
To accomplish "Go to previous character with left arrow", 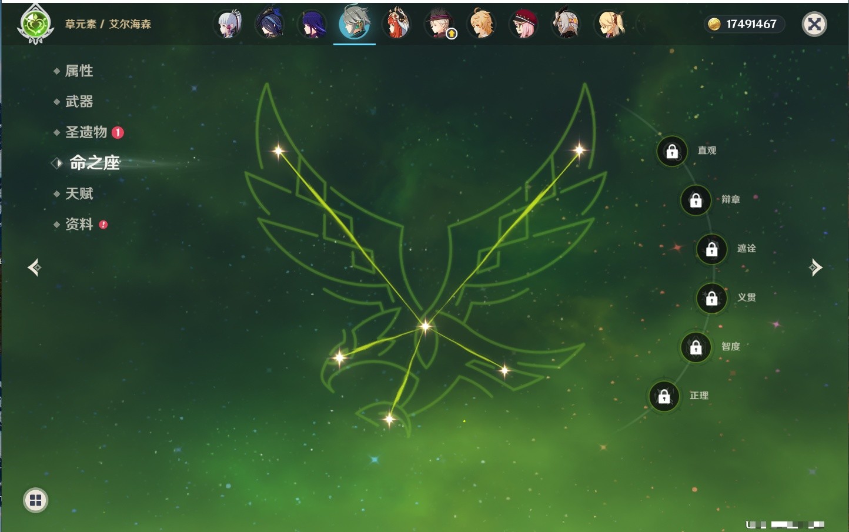I will 34,267.
